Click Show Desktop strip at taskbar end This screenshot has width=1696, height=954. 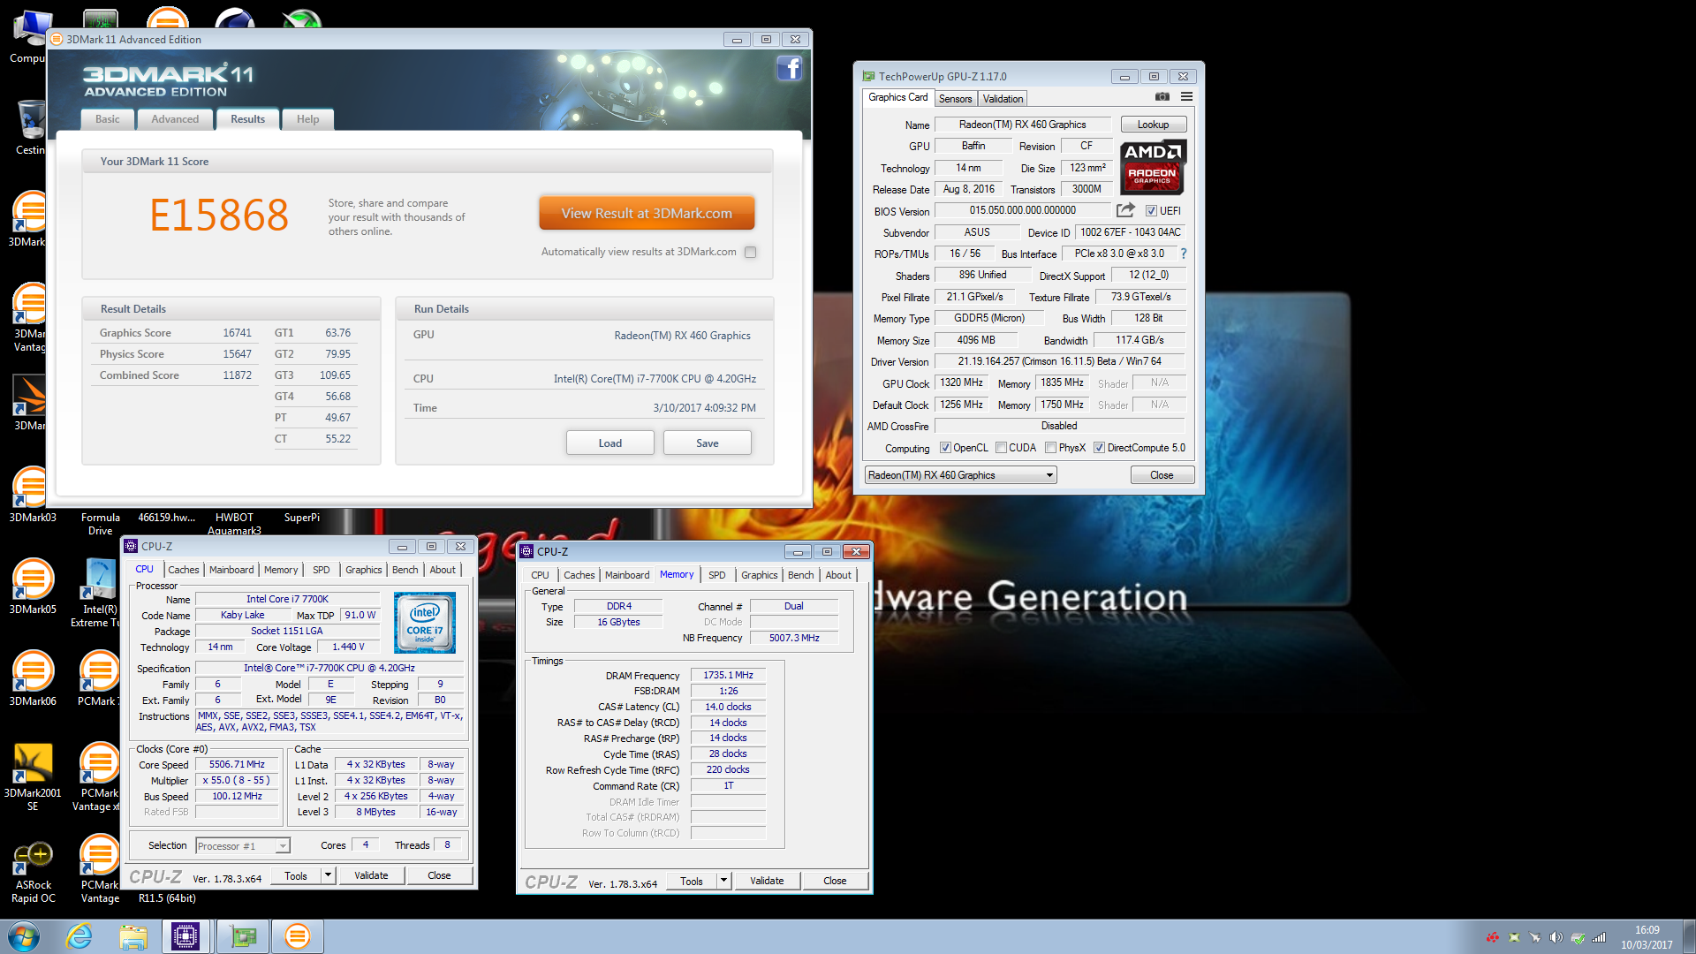1689,936
